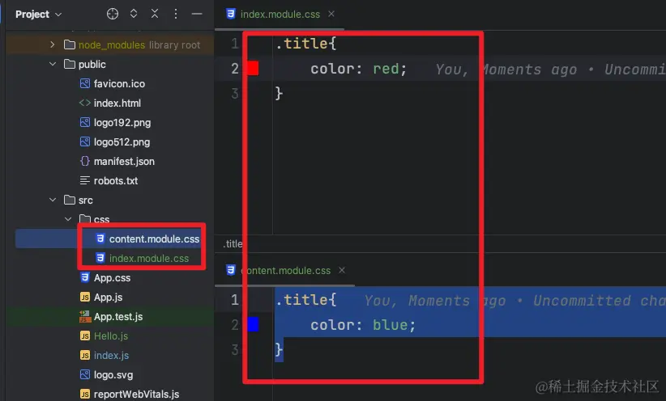Image resolution: width=666 pixels, height=401 pixels.
Task: Collapse the src folder
Action: click(53, 200)
